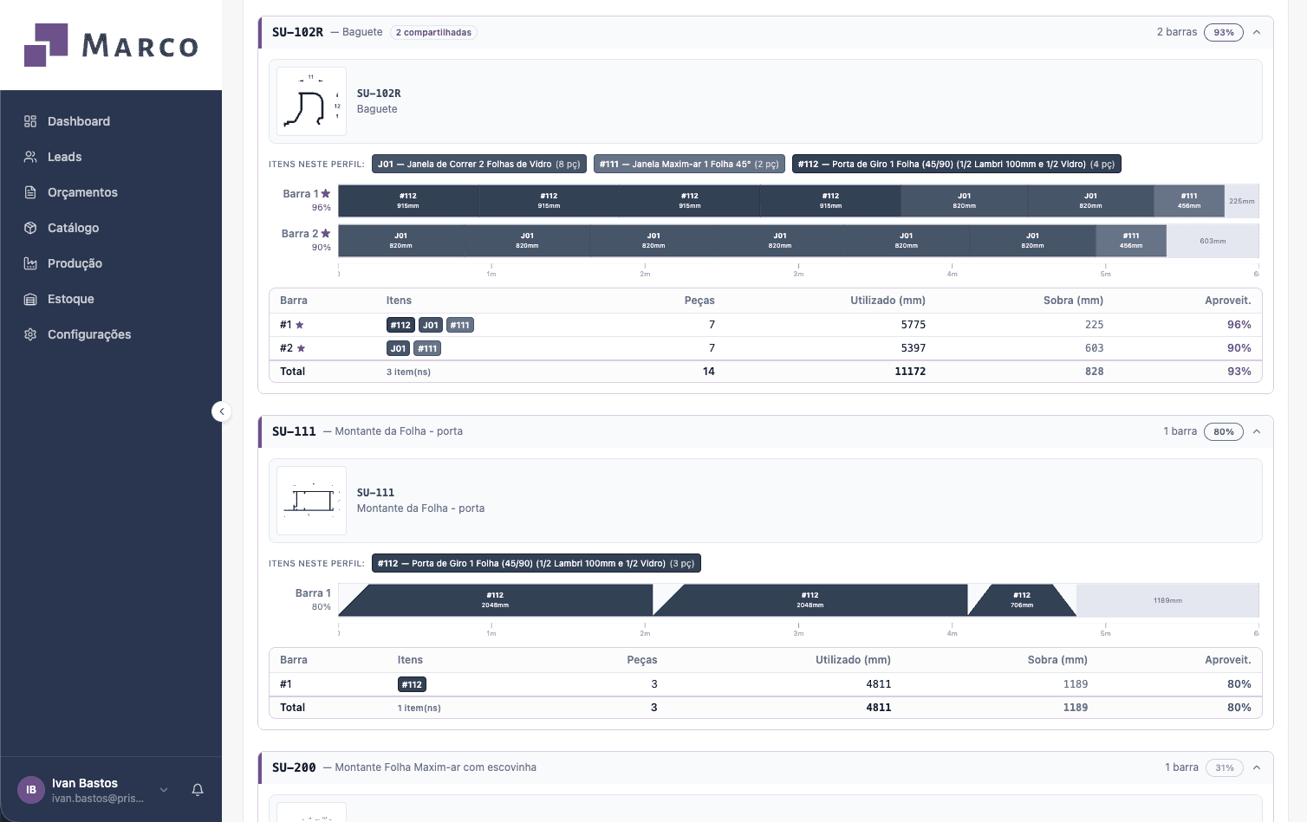
Task: Click the '2 compartilhadas' badge
Action: click(433, 33)
